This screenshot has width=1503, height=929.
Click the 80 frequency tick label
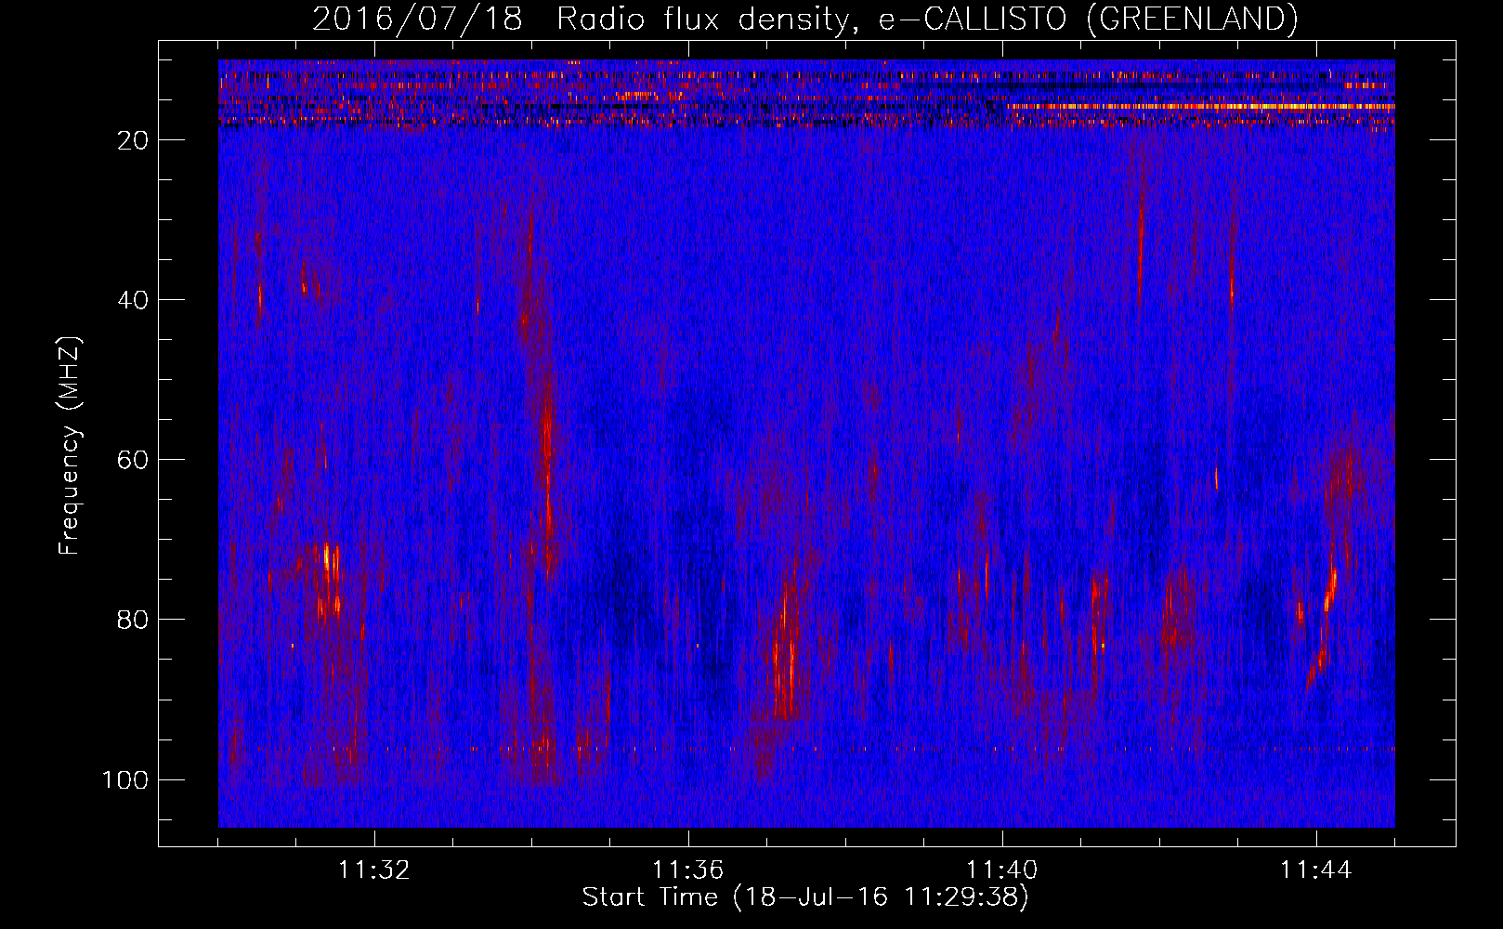coord(134,620)
